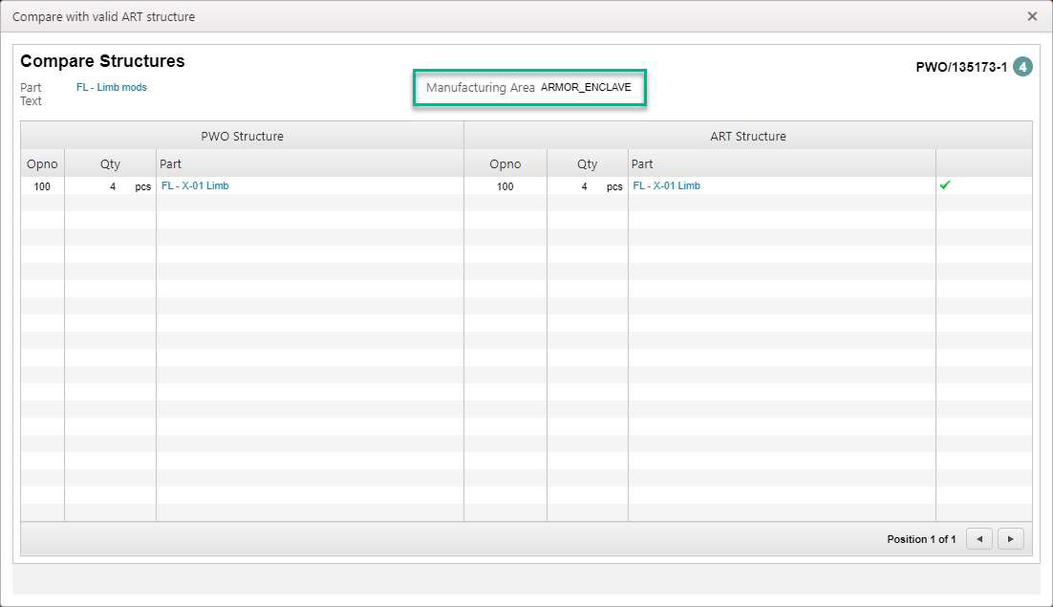Open FL - X-01 Limb in ART Structure
This screenshot has height=607, width=1053.
click(666, 185)
